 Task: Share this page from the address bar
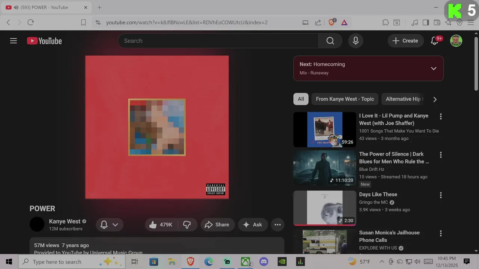(318, 22)
